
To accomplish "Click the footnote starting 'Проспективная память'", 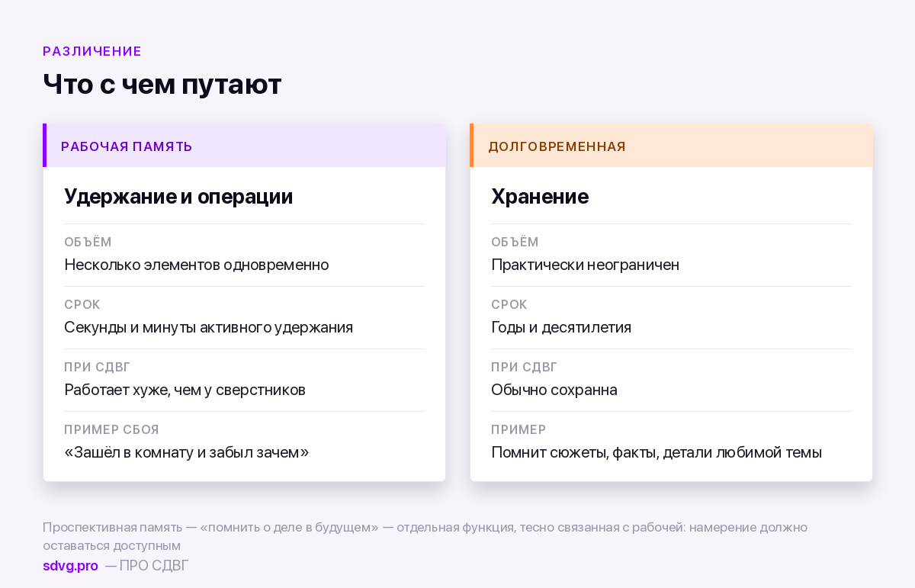I will [425, 536].
